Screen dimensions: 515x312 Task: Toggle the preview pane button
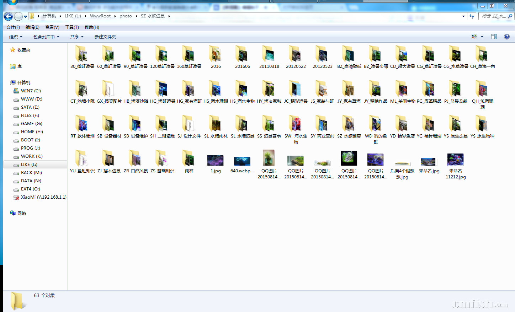(494, 37)
